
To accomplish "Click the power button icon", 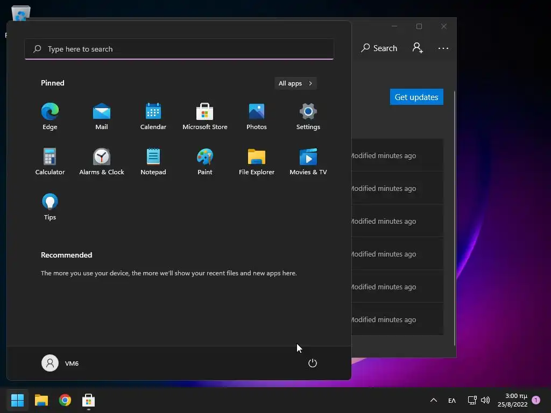I will [x=313, y=363].
